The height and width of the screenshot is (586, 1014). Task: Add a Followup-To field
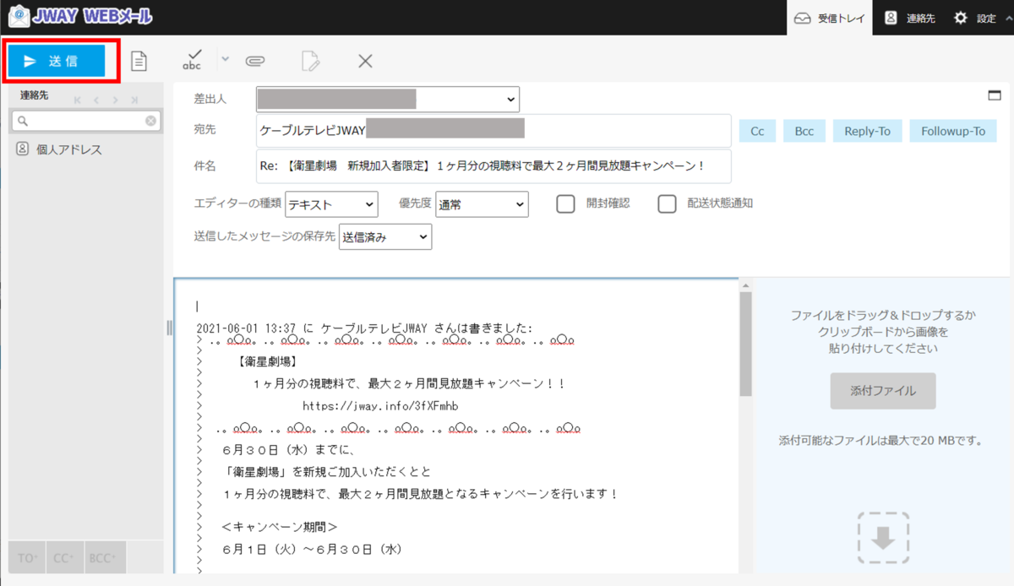(x=953, y=131)
